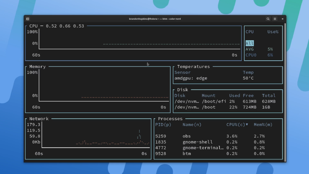Viewport: 309px width, 174px height.
Task: Click the new tab icon in the terminal title bar
Action: tap(28, 19)
